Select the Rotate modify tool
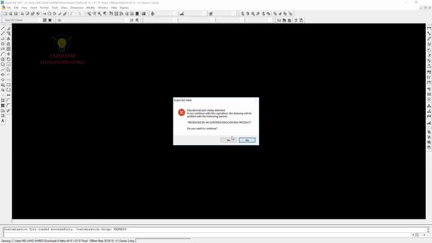The width and height of the screenshot is (432, 243). click(x=9, y=59)
